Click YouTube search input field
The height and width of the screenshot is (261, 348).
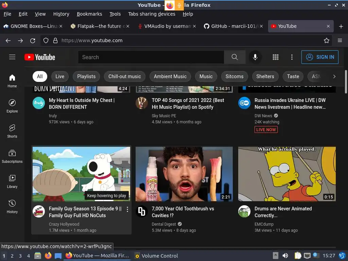(x=151, y=57)
